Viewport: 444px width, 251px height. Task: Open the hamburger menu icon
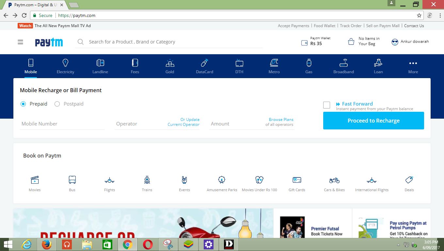click(x=21, y=42)
